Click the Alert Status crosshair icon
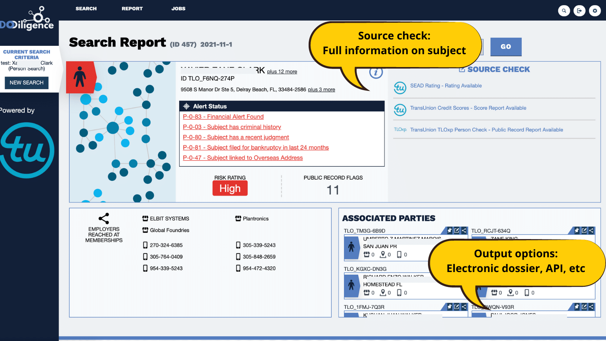The width and height of the screenshot is (606, 341). point(186,106)
